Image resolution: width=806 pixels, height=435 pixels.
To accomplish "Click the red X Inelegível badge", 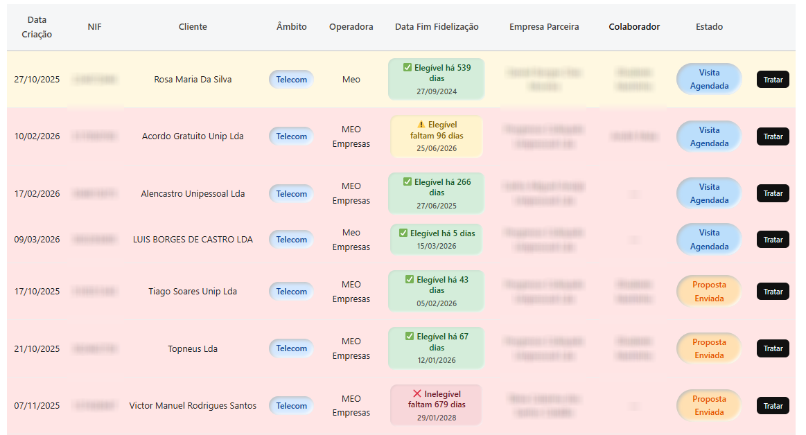I will pos(436,405).
